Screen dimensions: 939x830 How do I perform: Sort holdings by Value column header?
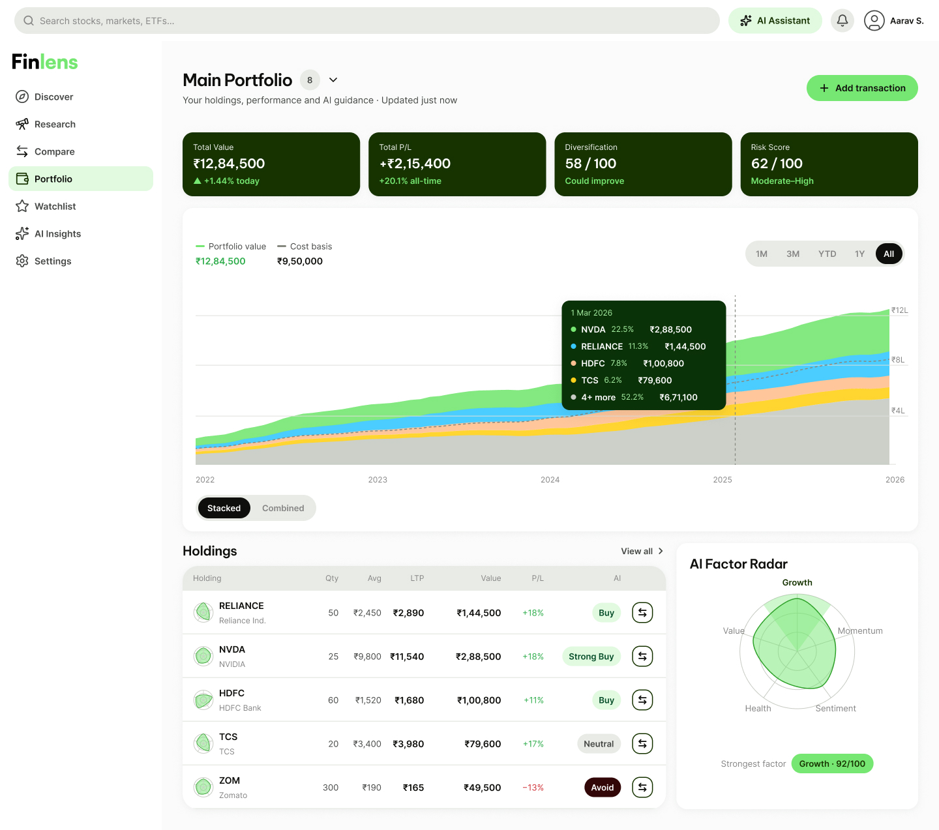pos(491,578)
